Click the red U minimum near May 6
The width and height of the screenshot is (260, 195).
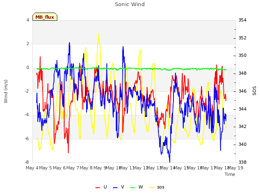tap(68, 152)
